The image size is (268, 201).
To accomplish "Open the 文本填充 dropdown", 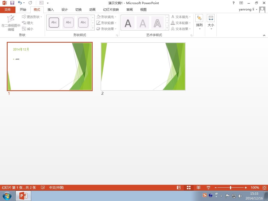I will (181, 17).
